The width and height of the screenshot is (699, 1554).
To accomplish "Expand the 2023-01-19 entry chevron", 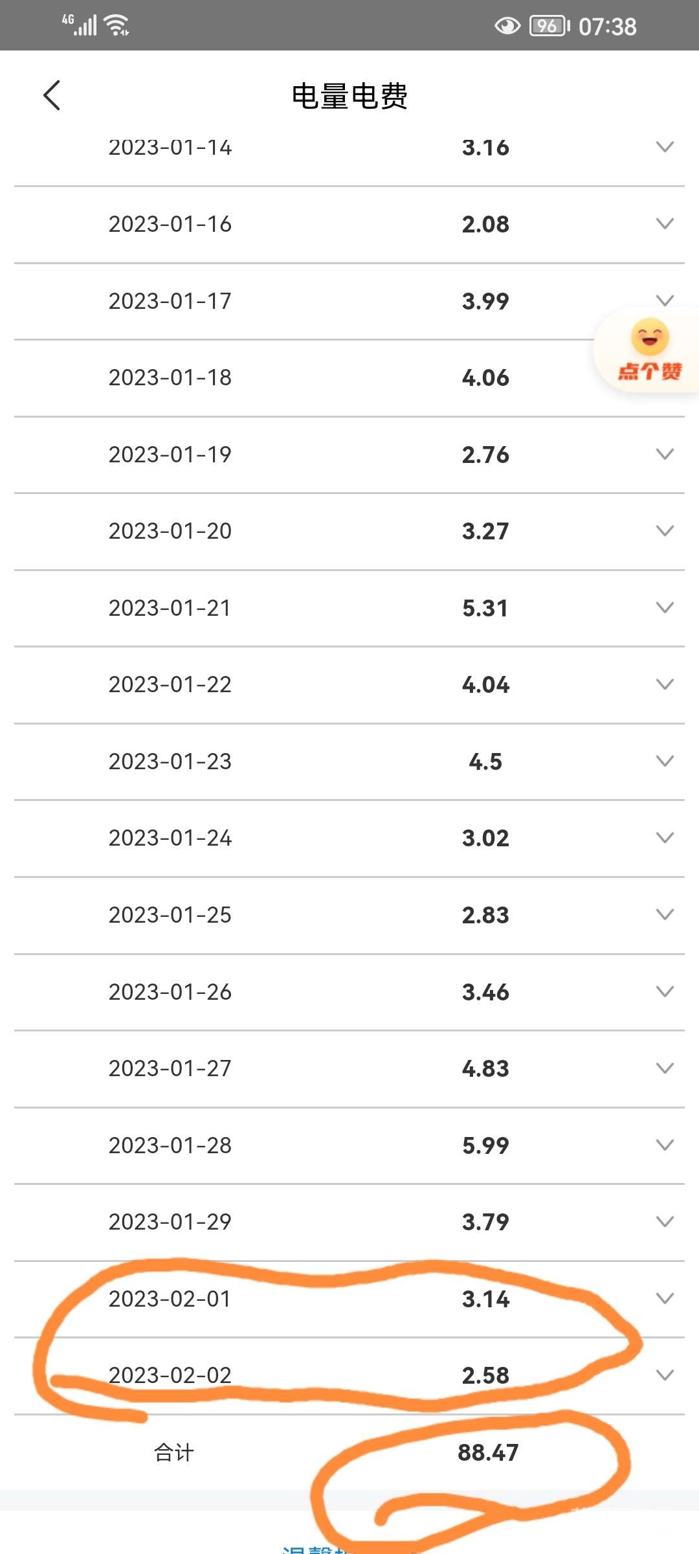I will 665,455.
